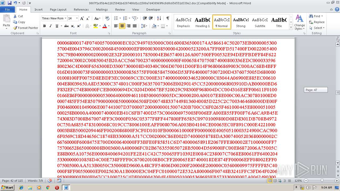Screen dimensions: 340x191
Task: Toggle Bold formatting
Action: [x=44, y=26]
